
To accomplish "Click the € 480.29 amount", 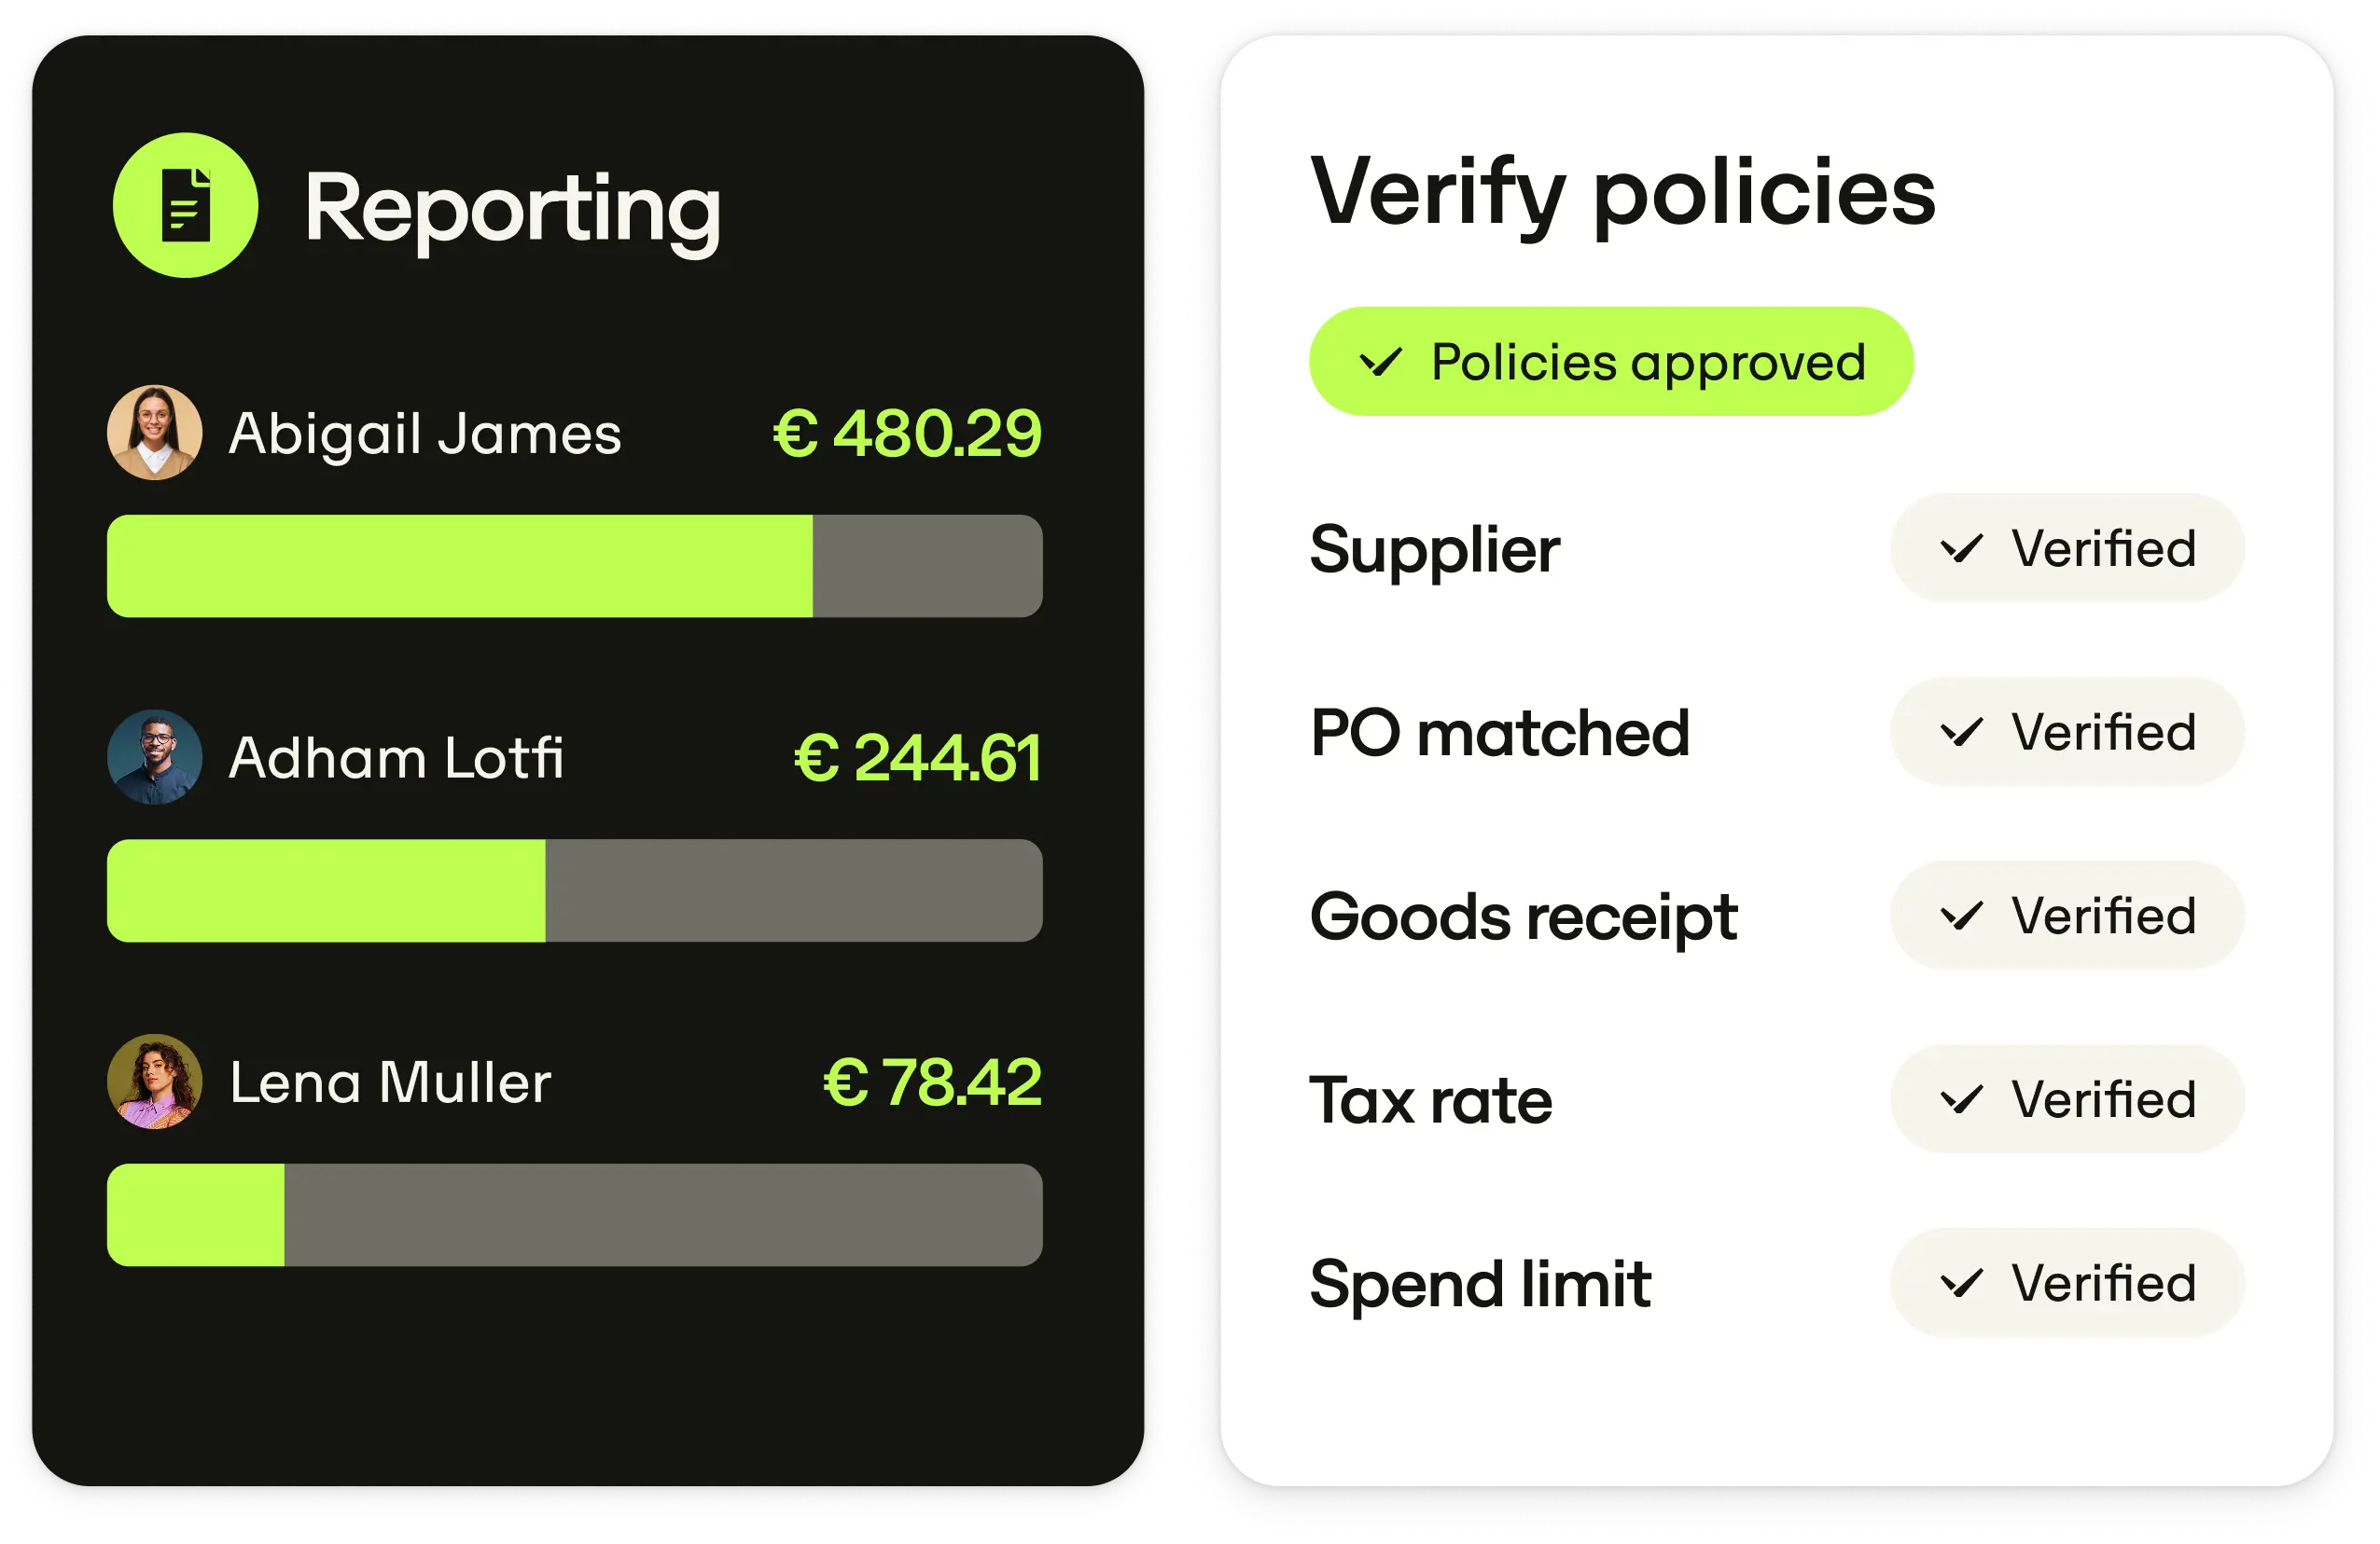I will 907,434.
